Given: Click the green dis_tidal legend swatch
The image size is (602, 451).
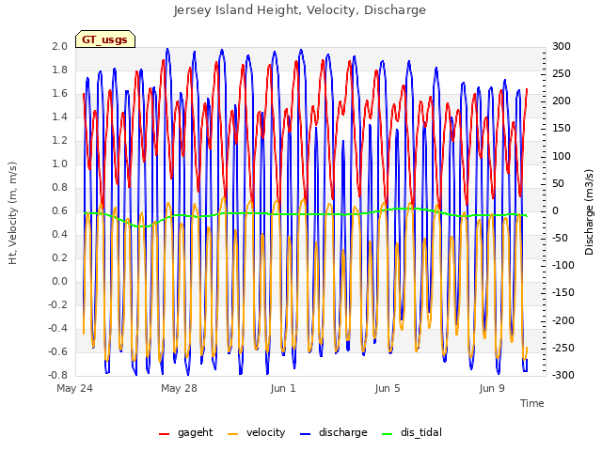Looking at the screenshot, I should (x=387, y=434).
